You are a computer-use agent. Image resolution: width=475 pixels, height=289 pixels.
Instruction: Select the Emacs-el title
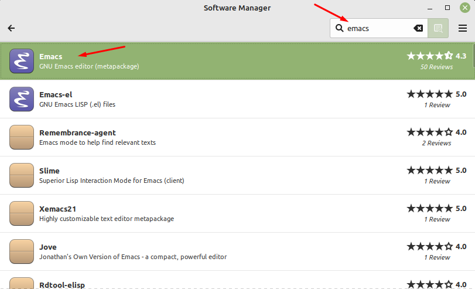coord(56,94)
